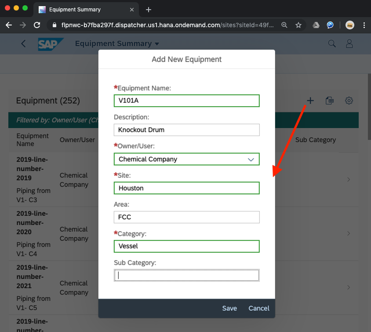Open the SAP shell search
This screenshot has width=371, height=332.
point(332,43)
